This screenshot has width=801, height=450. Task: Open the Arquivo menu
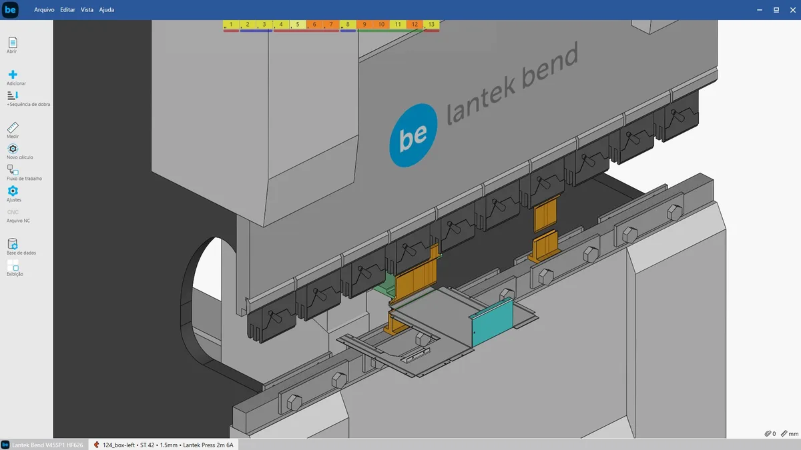tap(44, 10)
